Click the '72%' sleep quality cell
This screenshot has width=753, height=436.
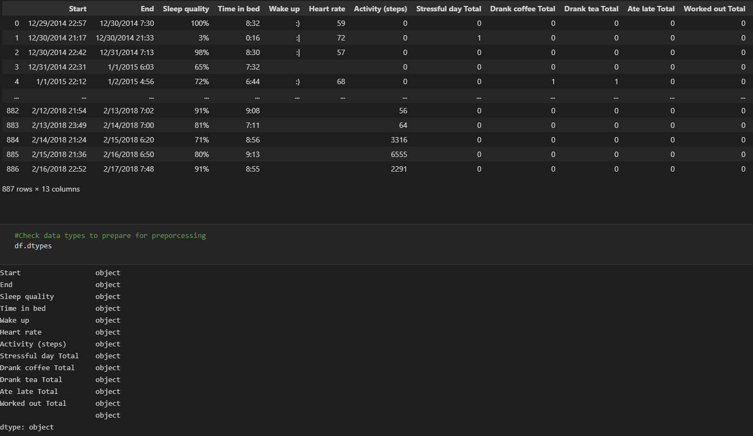click(x=202, y=81)
